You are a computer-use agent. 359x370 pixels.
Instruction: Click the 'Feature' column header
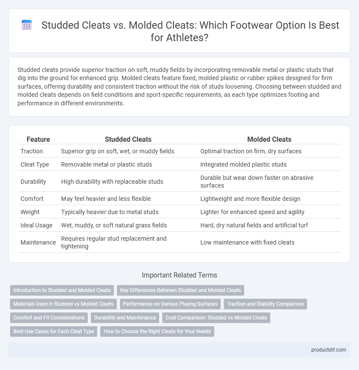click(x=38, y=139)
